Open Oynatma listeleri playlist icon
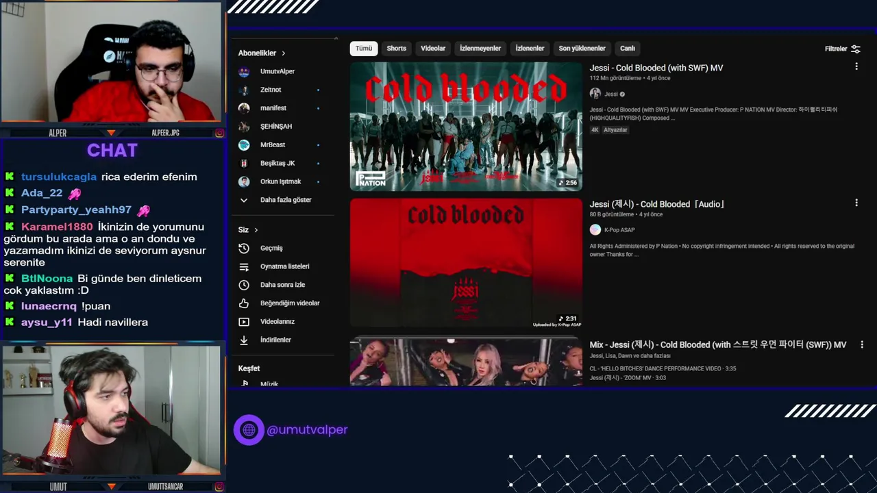Screen dimensions: 877x493 [244, 266]
